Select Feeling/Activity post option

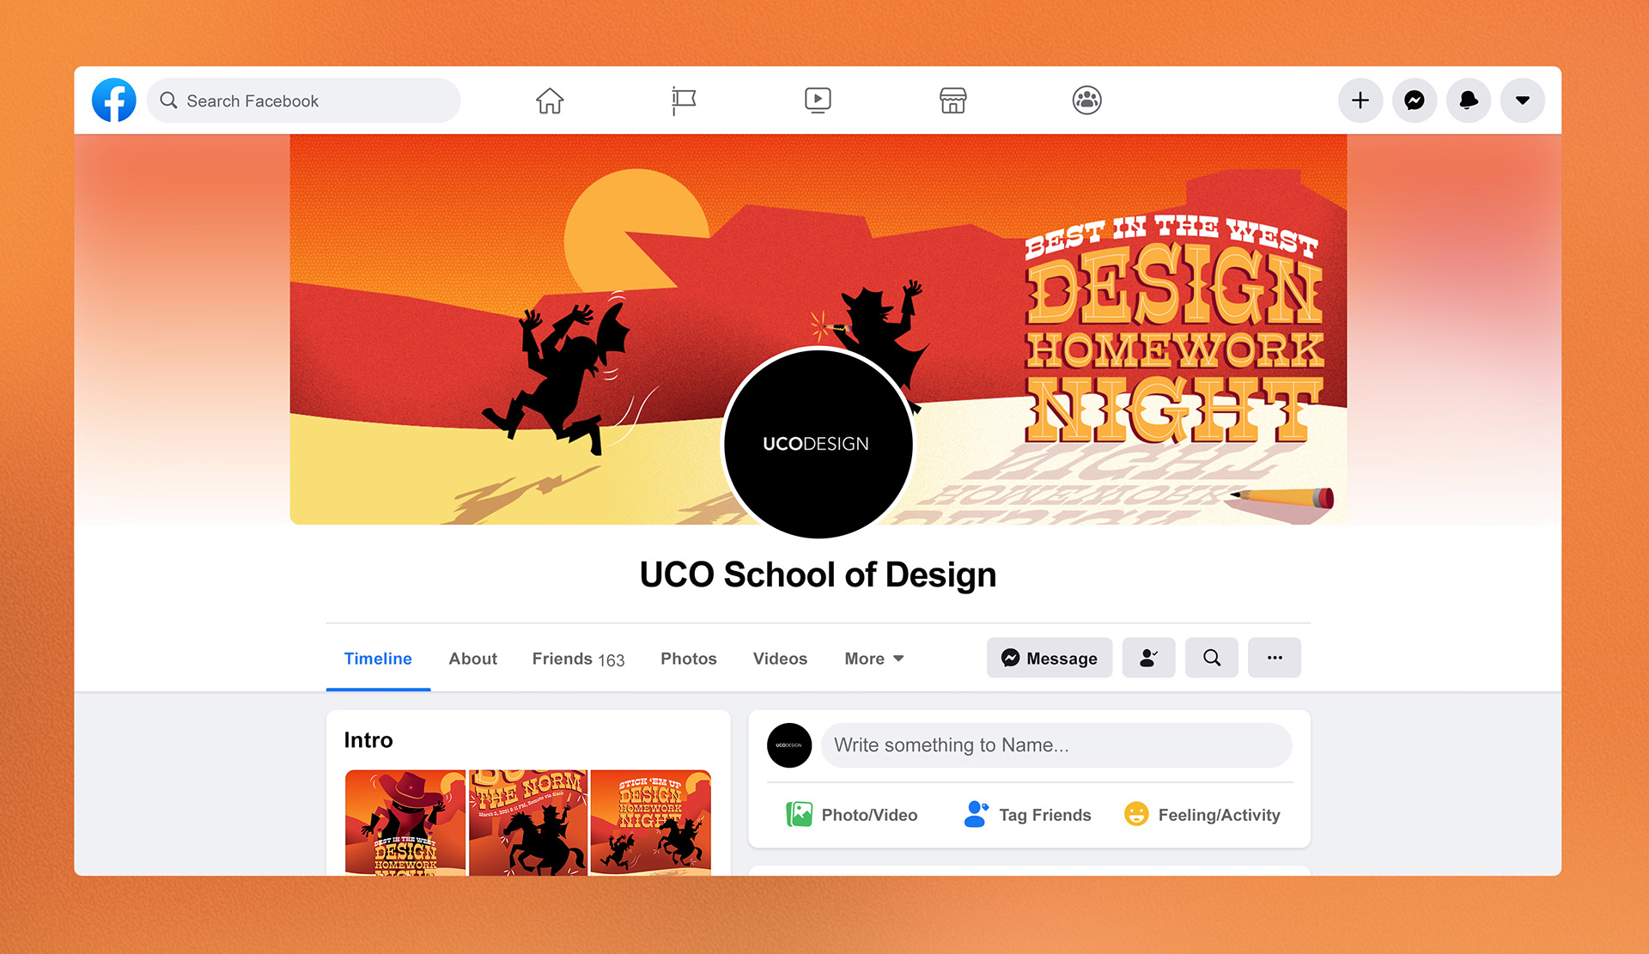coord(1202,814)
